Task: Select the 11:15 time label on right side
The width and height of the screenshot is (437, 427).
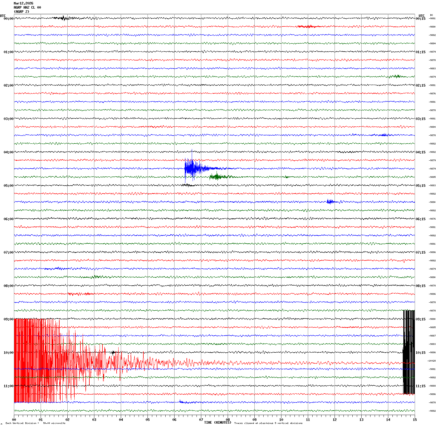Action: click(x=420, y=386)
